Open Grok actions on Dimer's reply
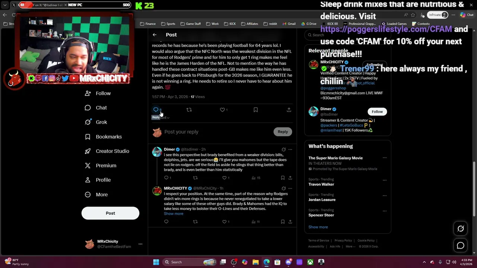477x268 pixels. coord(284,150)
